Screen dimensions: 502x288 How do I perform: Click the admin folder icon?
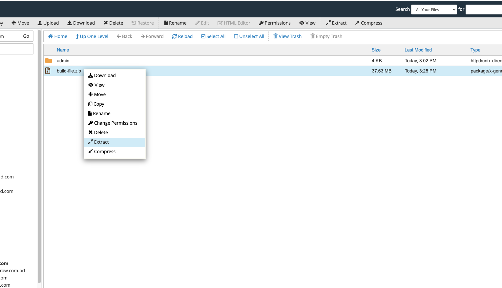coord(49,61)
